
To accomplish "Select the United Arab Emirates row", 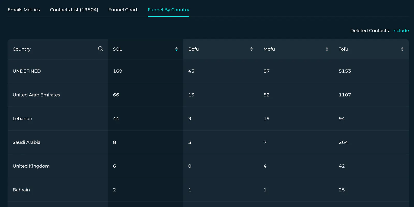I will [x=208, y=95].
